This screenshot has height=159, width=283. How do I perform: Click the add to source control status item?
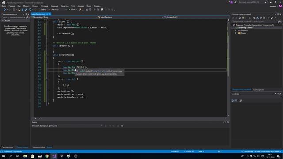tap(261, 151)
